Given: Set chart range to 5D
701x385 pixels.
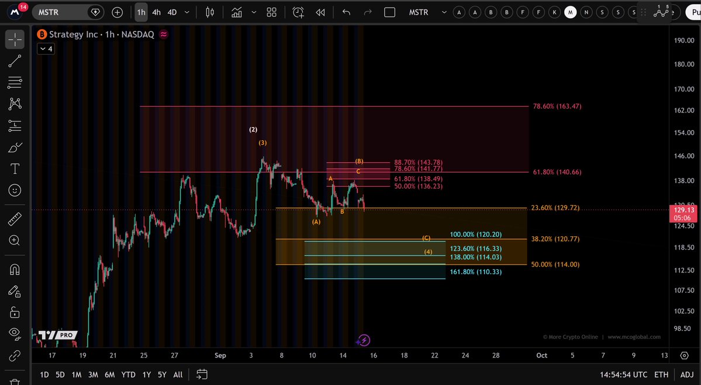Looking at the screenshot, I should [60, 374].
